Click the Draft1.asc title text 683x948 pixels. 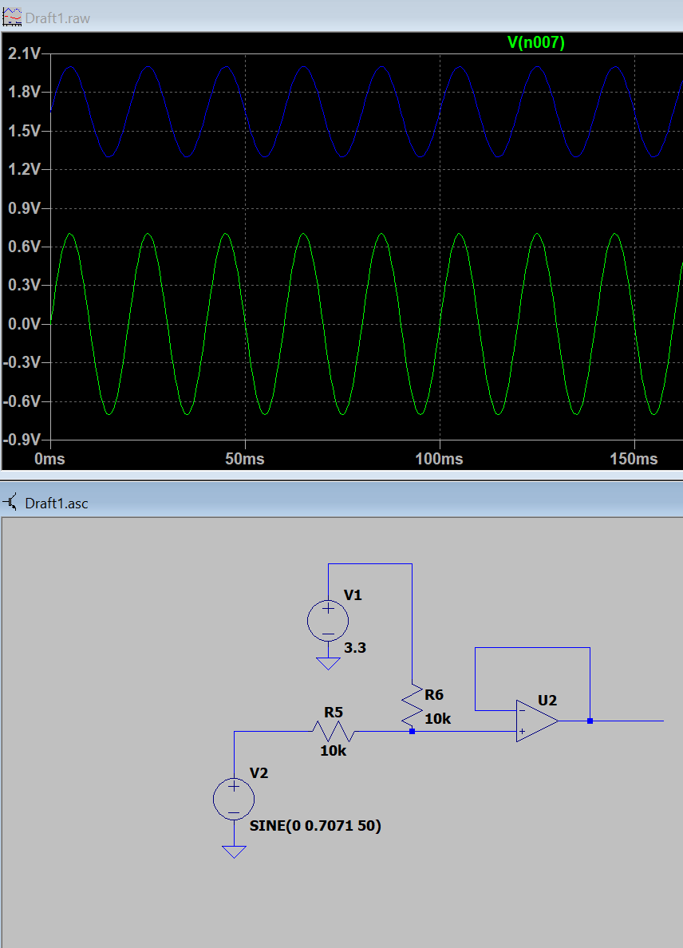point(57,503)
